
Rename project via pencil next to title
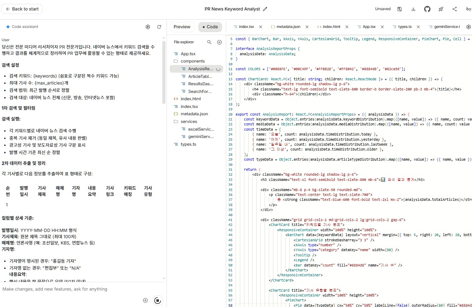[x=264, y=9]
